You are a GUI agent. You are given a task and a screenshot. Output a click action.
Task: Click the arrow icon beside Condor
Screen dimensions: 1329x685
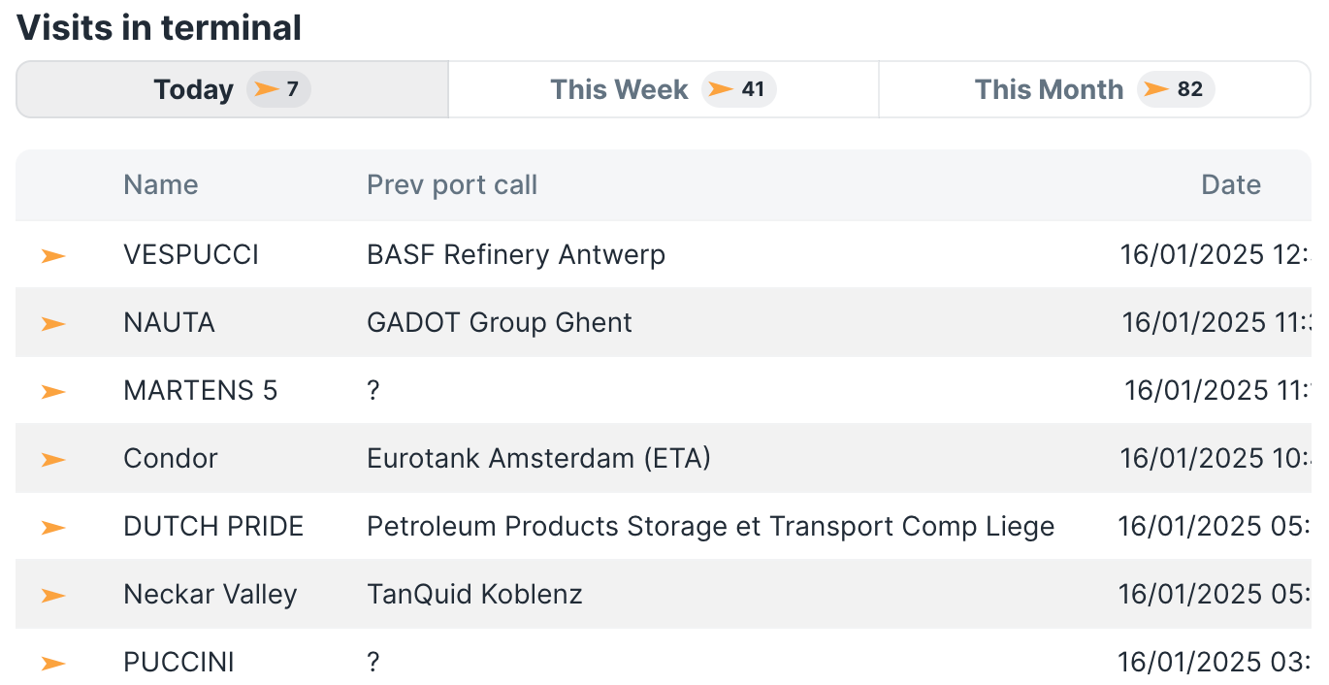click(x=53, y=459)
